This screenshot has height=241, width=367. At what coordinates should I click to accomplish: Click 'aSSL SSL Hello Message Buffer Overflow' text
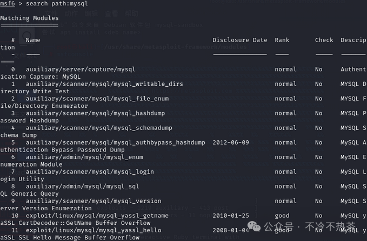70,238
